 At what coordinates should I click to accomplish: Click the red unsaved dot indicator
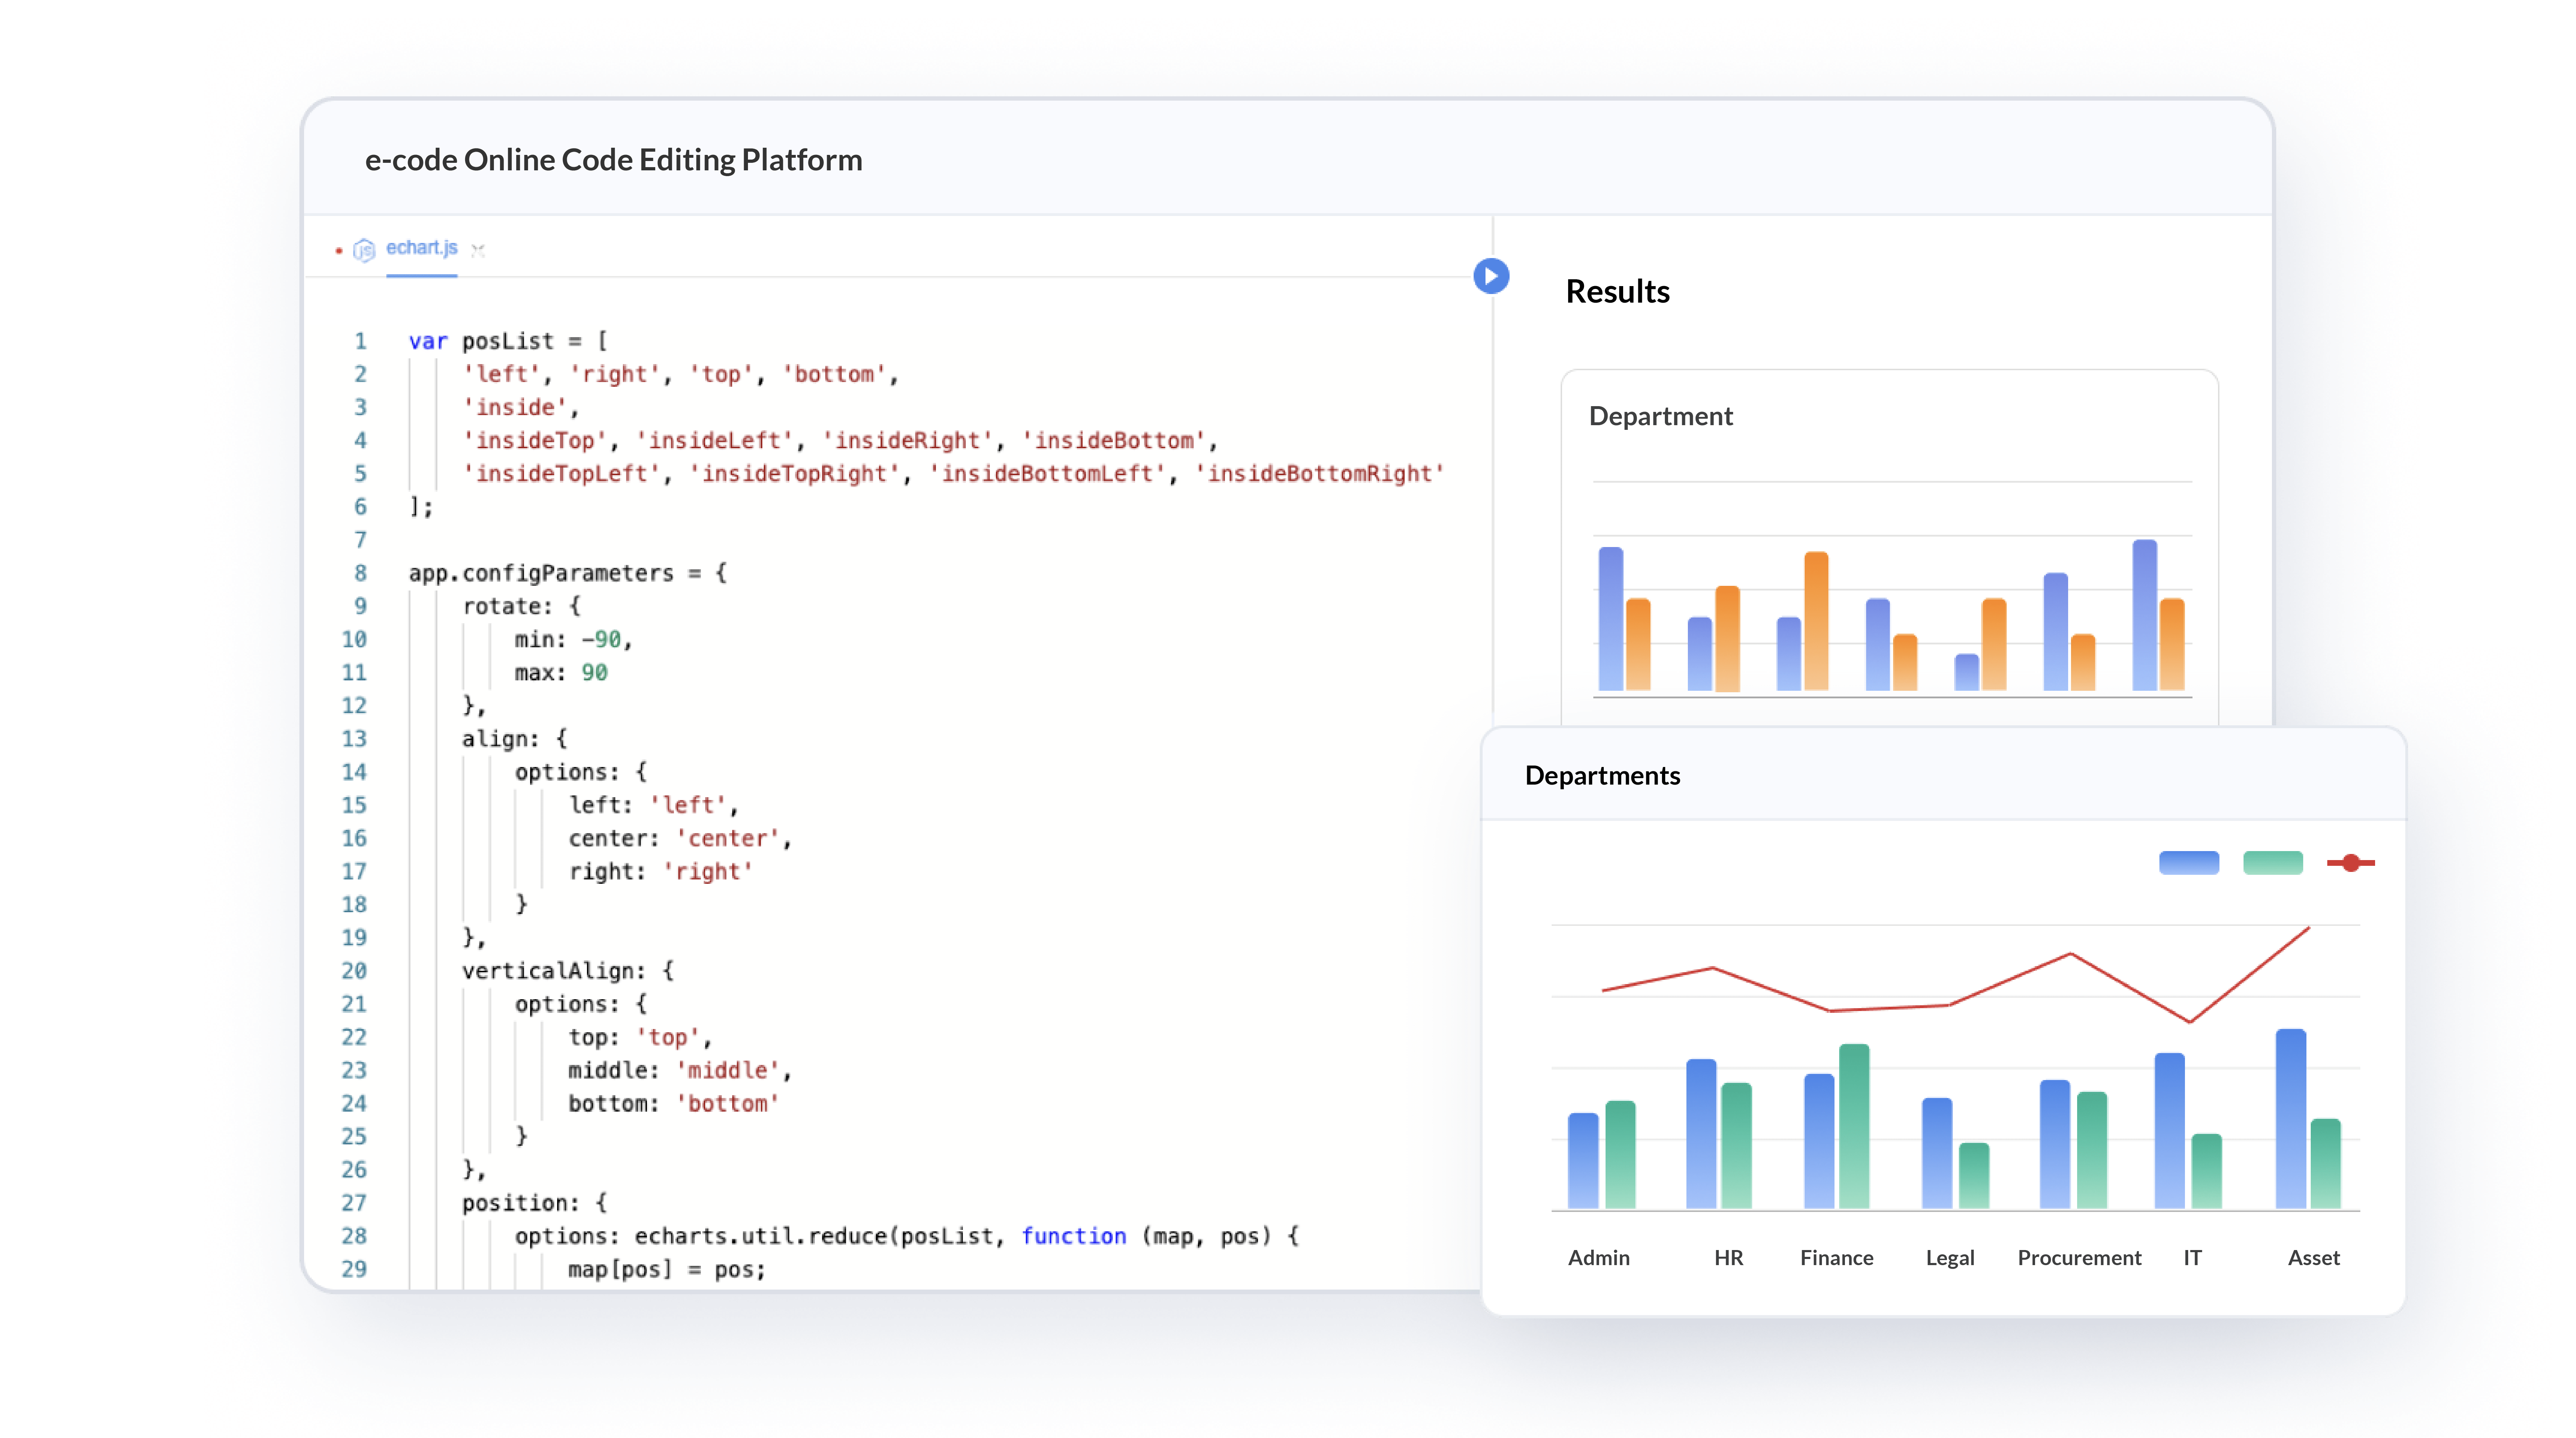point(339,250)
